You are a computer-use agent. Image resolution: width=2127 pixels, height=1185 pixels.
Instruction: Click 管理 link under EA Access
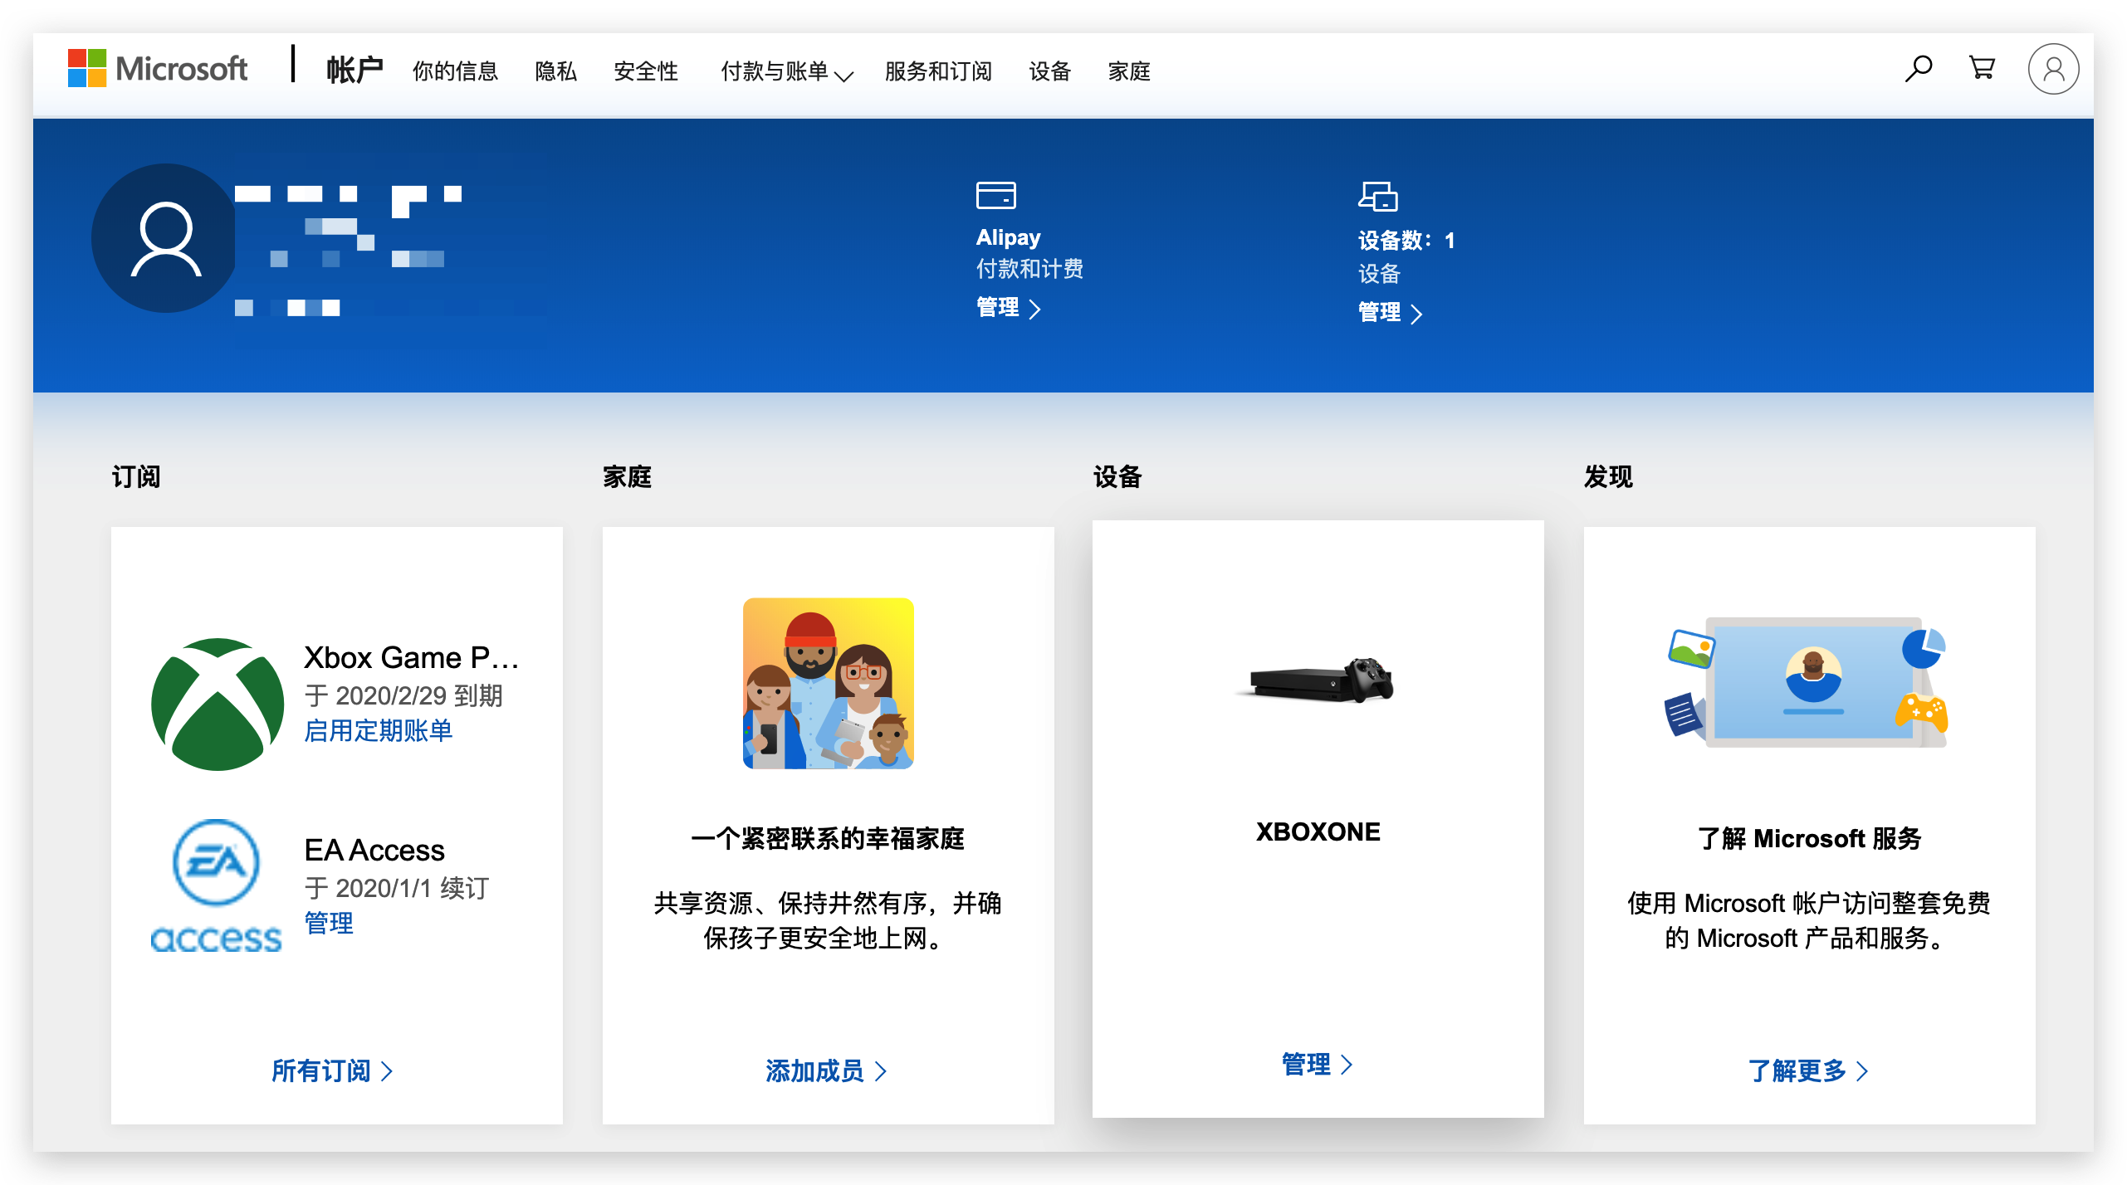pyautogui.click(x=329, y=924)
